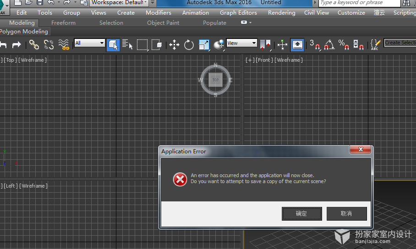Screen dimensions: 416x249
Task: Switch to the Freeform ribbon tab
Action: point(63,23)
